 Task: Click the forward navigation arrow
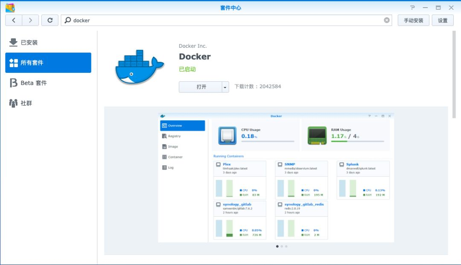click(x=29, y=20)
